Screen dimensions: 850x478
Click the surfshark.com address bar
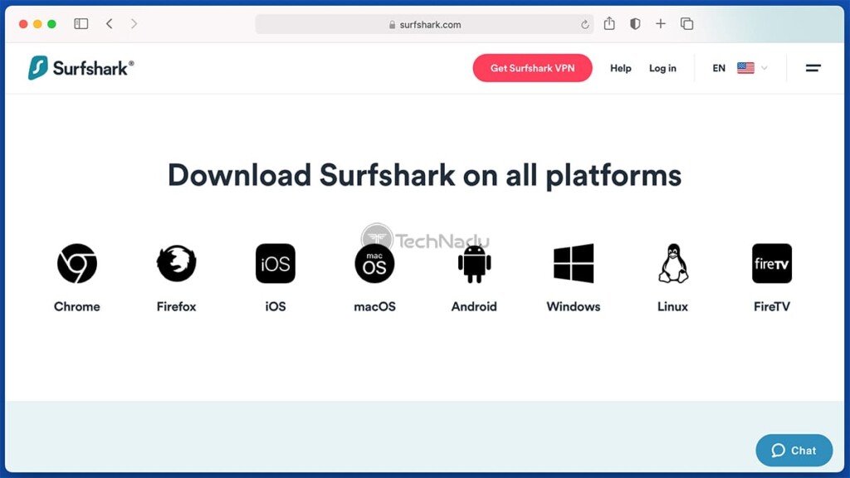coord(424,24)
